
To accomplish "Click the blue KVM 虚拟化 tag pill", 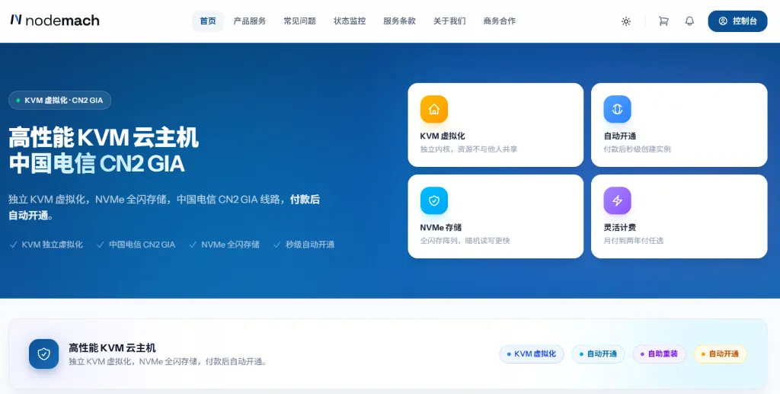I will [x=532, y=354].
